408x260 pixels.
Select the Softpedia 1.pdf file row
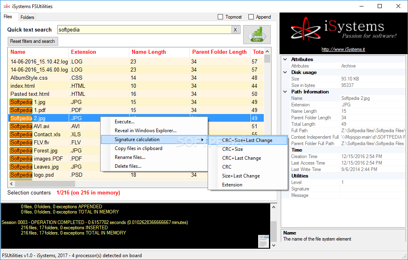(136, 110)
